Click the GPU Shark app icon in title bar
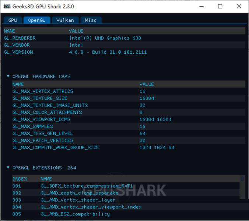Screen dimensions: 249x221 (x=7, y=6)
